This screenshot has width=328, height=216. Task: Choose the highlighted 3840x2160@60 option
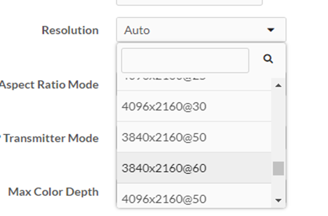click(x=194, y=168)
